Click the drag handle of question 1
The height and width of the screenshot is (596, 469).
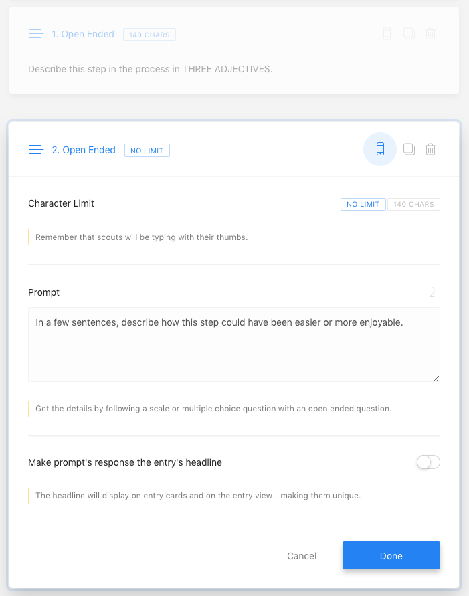pyautogui.click(x=36, y=34)
